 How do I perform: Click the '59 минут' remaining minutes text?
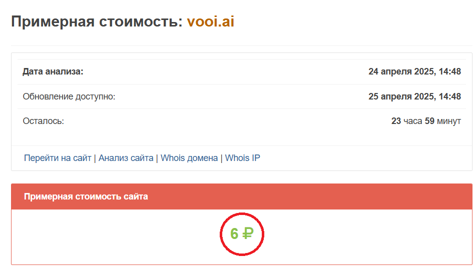(442, 121)
